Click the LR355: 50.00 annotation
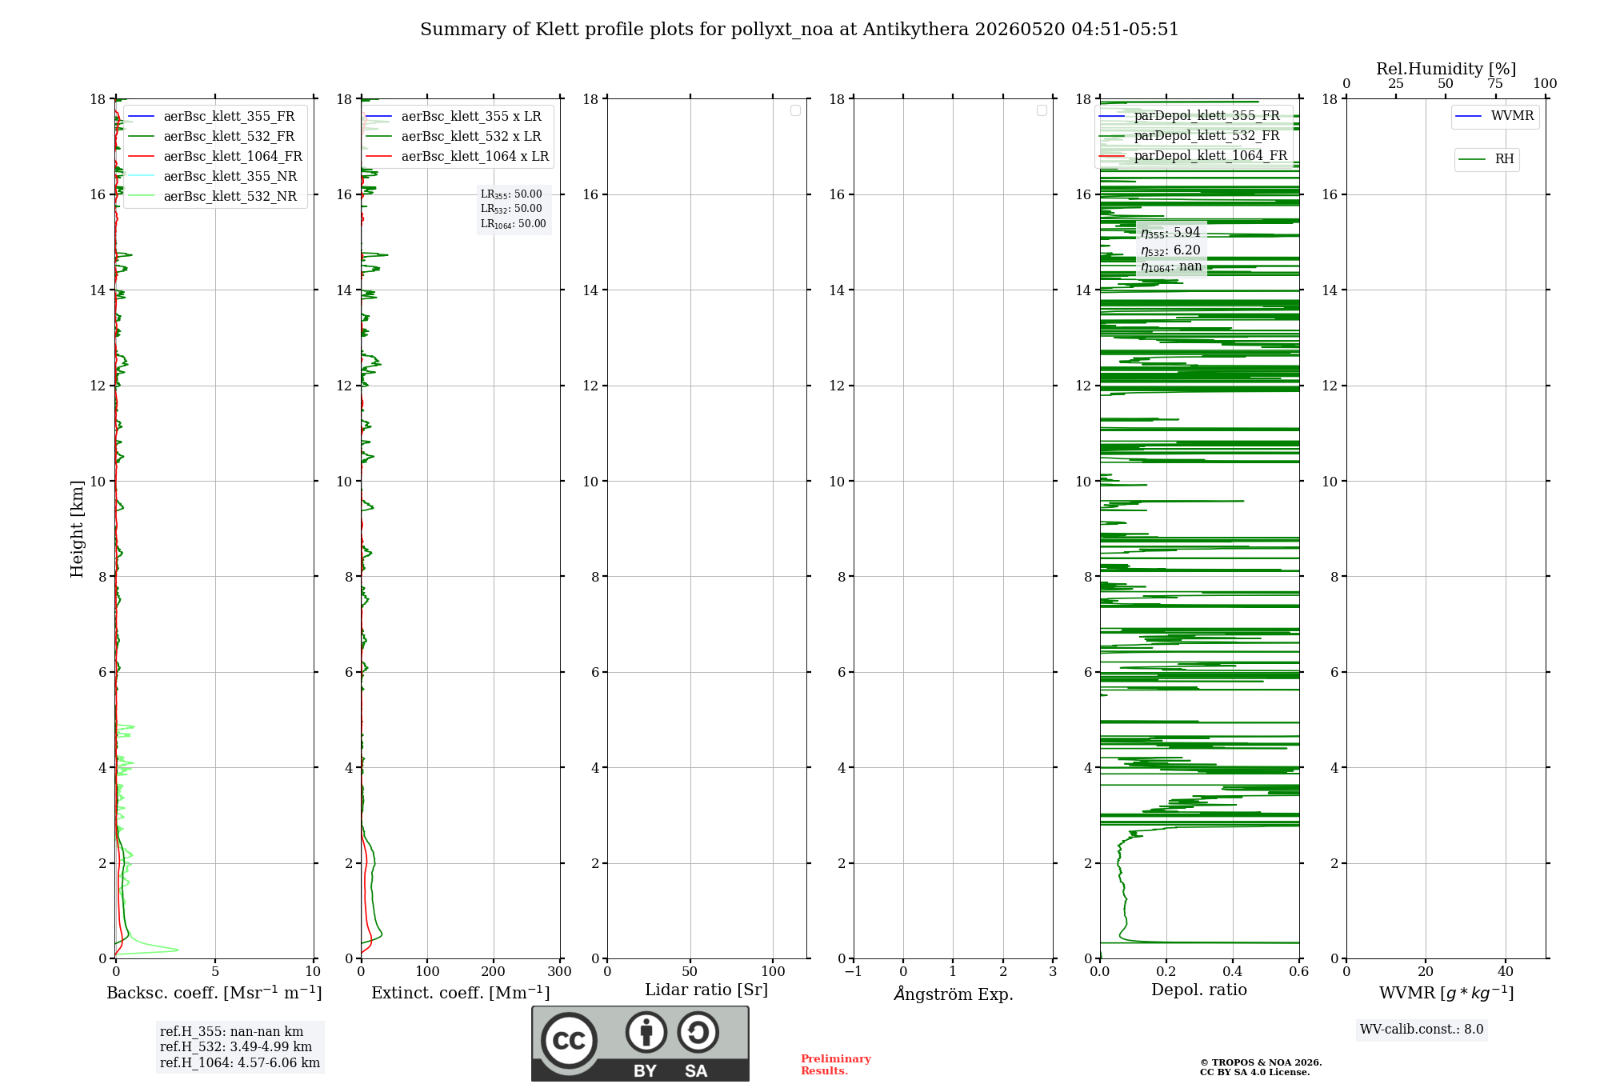This screenshot has width=1600, height=1088. coord(511,194)
